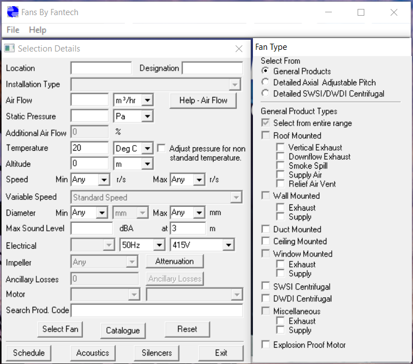The width and height of the screenshot is (413, 364).
Task: Open the File menu
Action: (13, 30)
